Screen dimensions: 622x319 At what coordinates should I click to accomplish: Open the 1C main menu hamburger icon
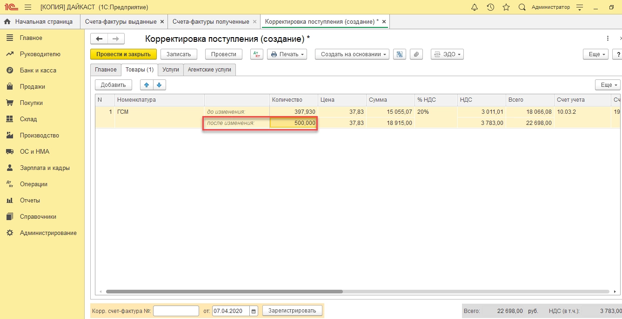coord(27,7)
